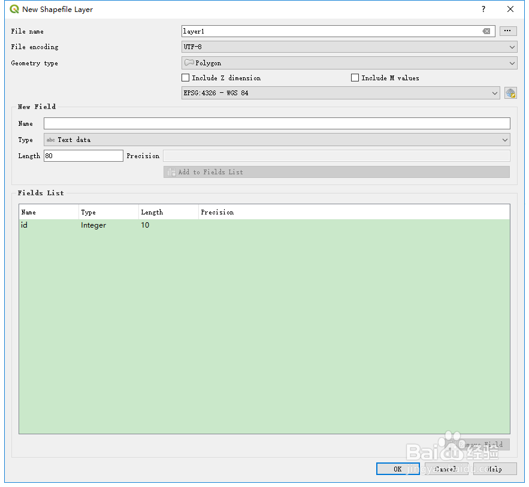Click the Precision input field
This screenshot has height=487, width=529.
(336, 156)
